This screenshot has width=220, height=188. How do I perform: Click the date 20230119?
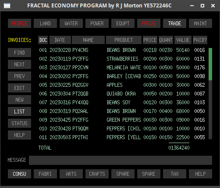(60, 59)
